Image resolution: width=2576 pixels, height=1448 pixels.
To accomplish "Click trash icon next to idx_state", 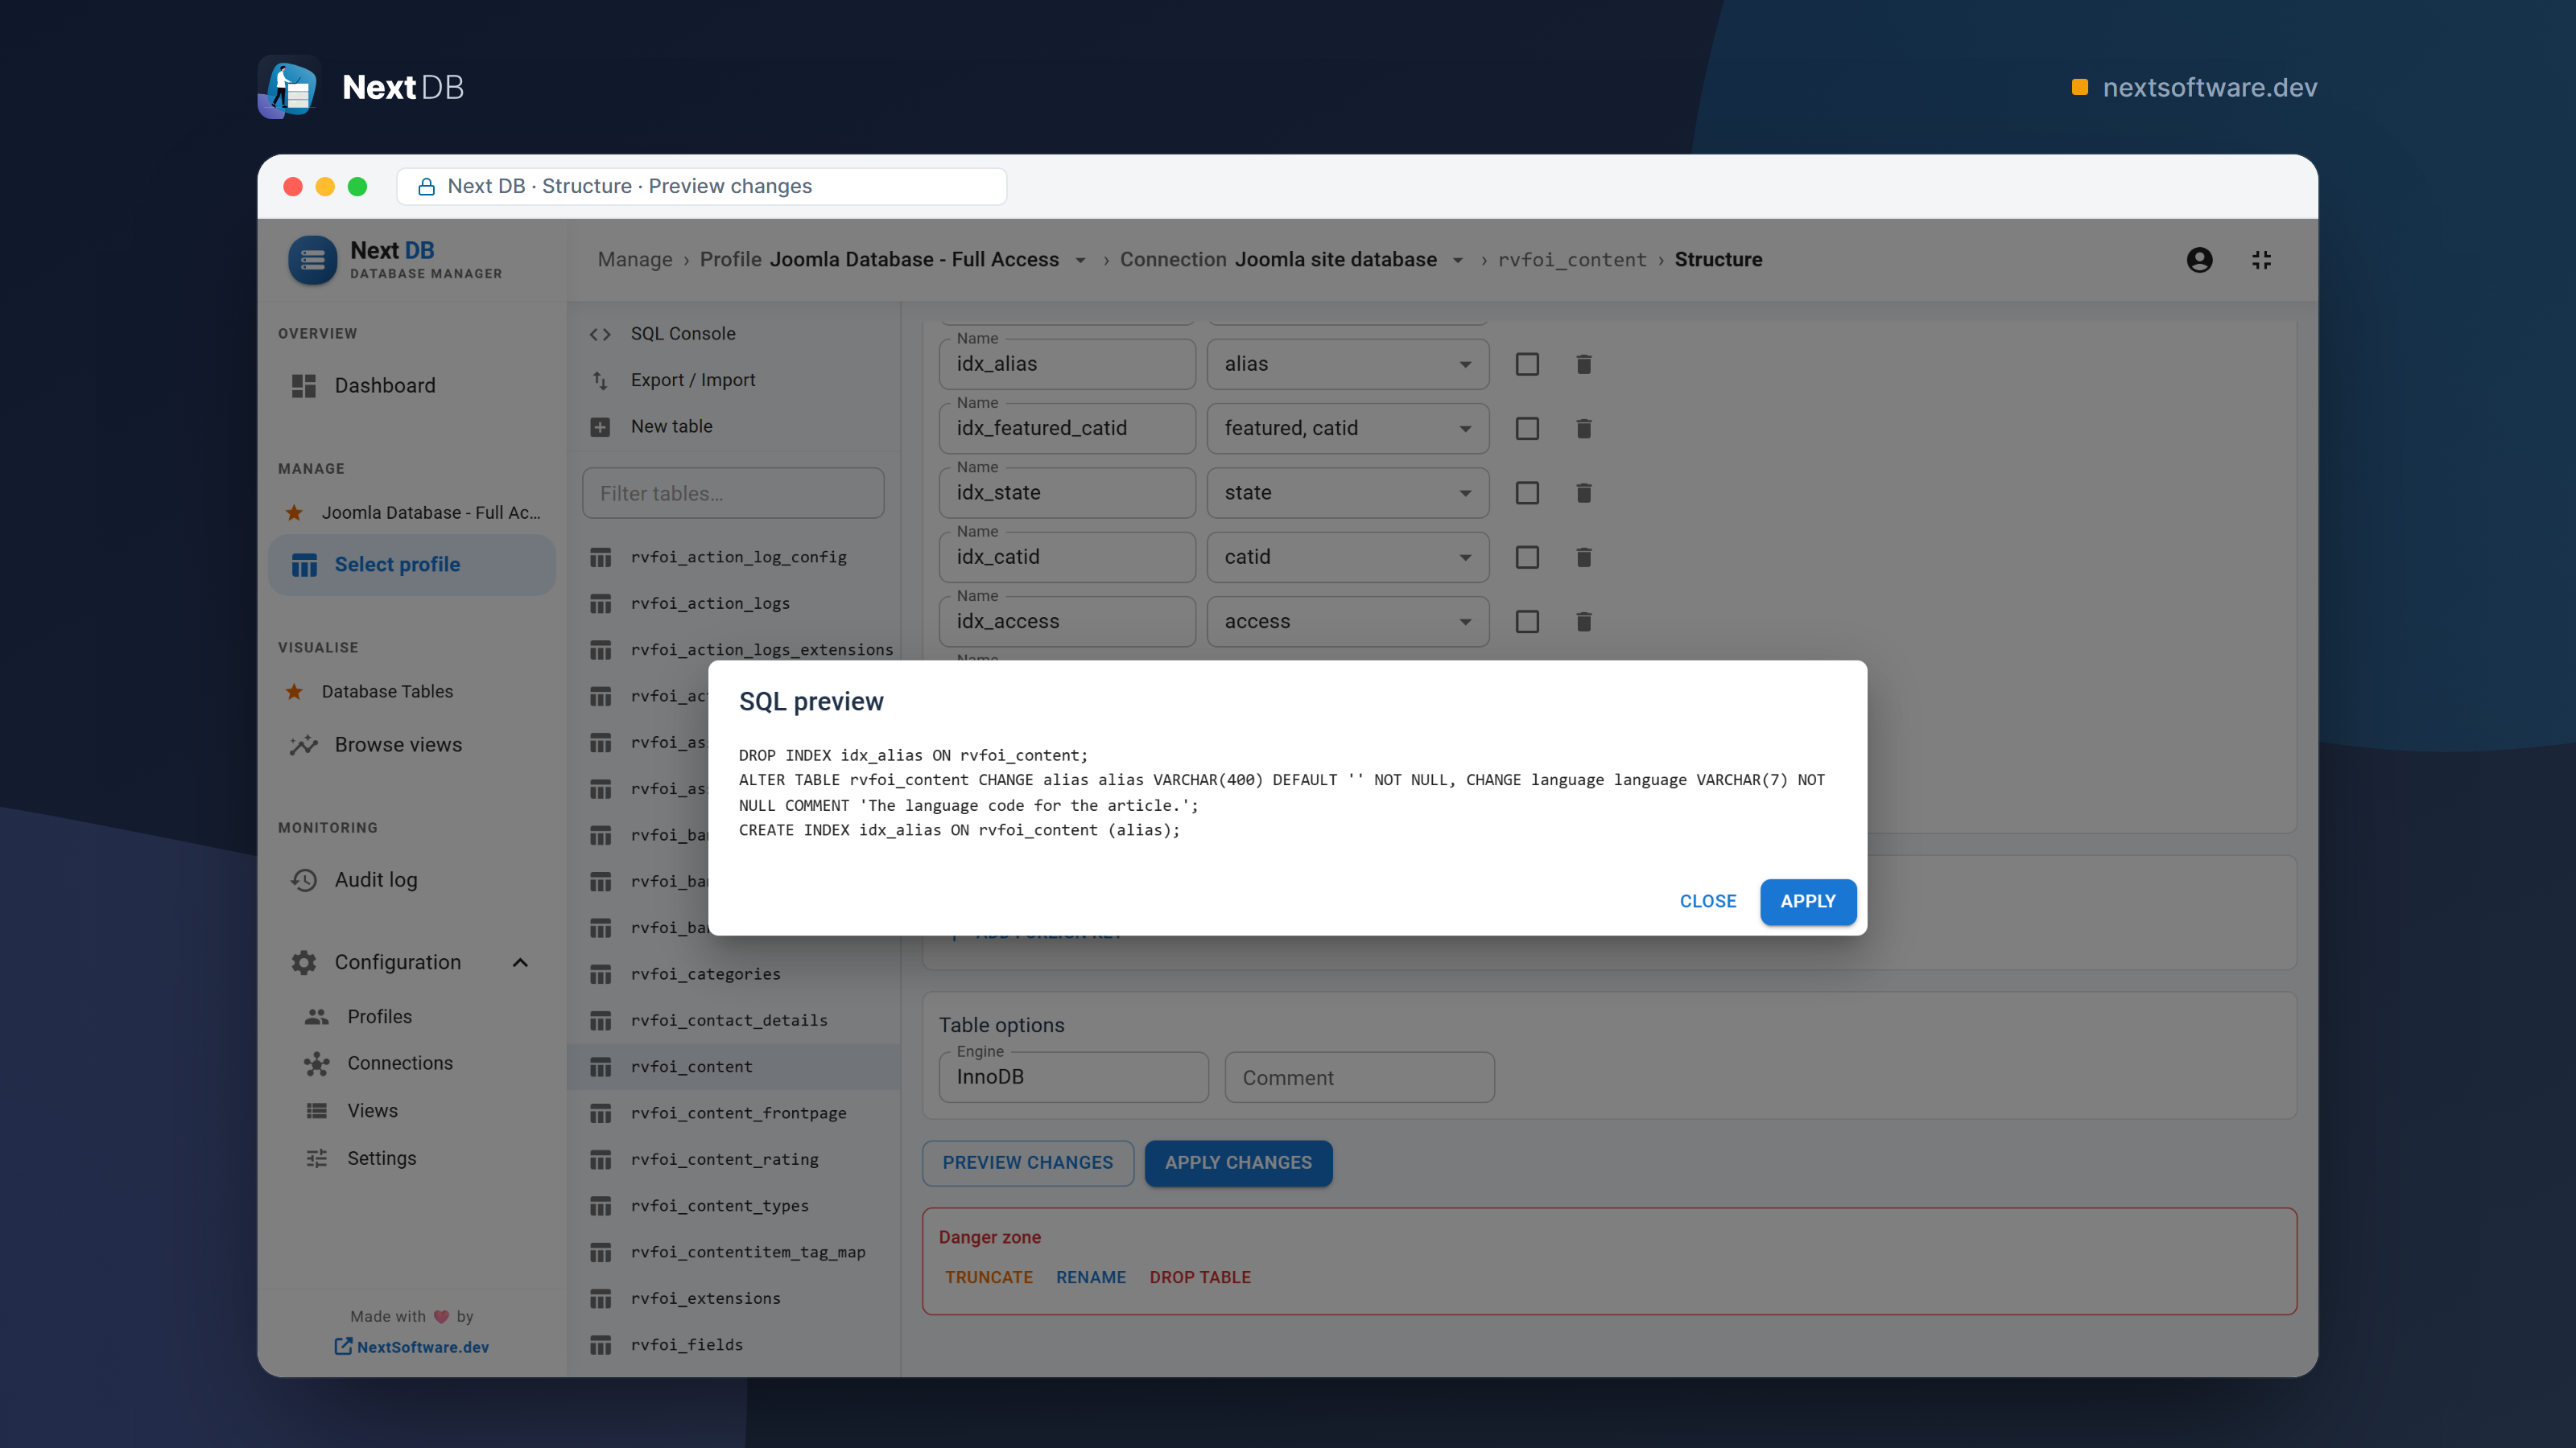I will click(1584, 492).
